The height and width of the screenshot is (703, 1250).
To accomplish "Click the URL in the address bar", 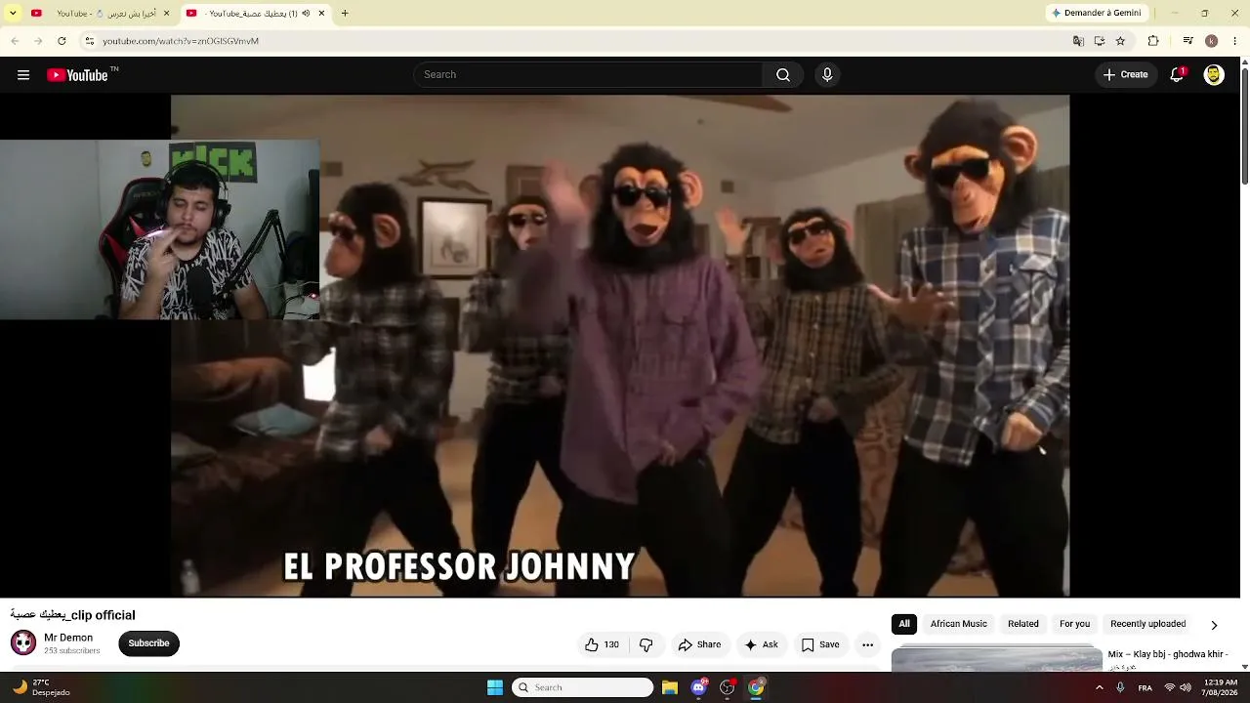I will 181,41.
